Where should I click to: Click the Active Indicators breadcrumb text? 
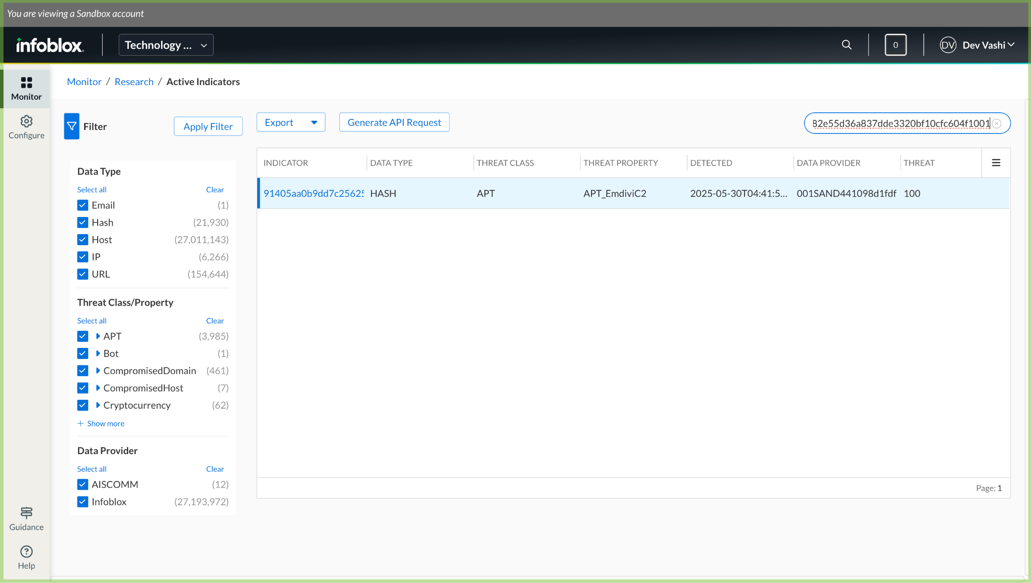[x=203, y=82]
